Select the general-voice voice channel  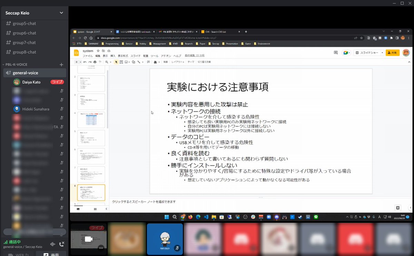tap(34, 73)
